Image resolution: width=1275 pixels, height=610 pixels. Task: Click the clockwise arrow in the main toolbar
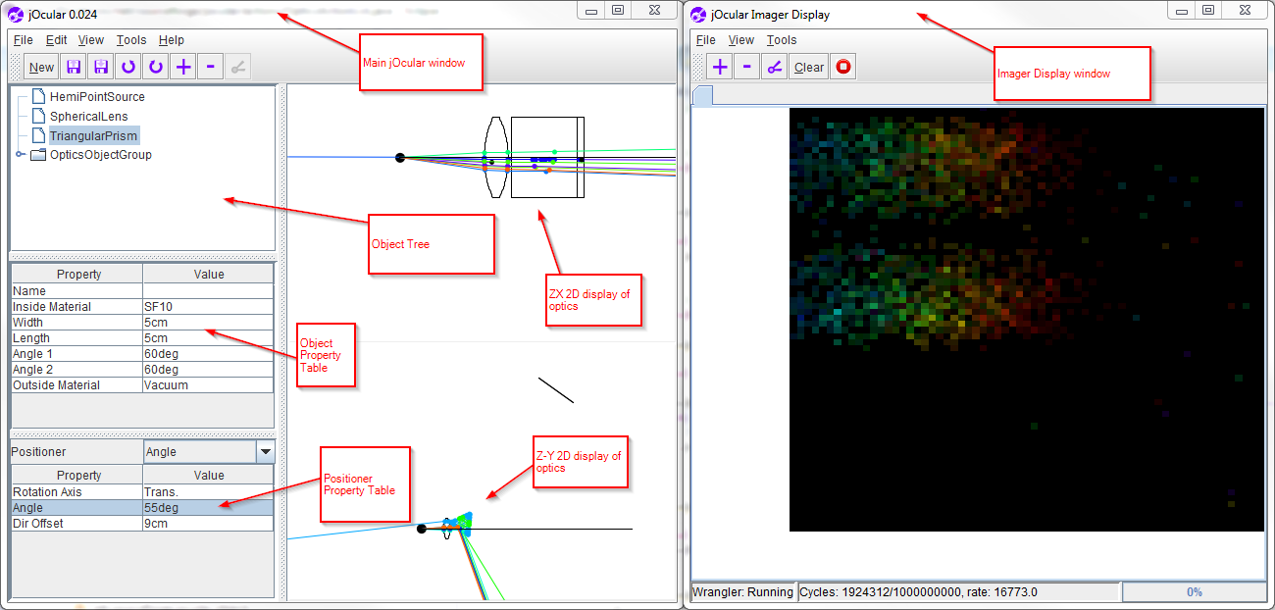[x=155, y=67]
